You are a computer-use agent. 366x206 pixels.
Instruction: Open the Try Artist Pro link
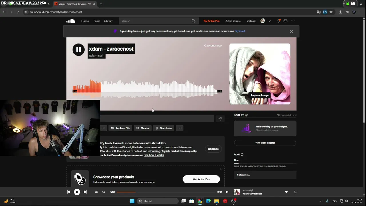pyautogui.click(x=211, y=21)
